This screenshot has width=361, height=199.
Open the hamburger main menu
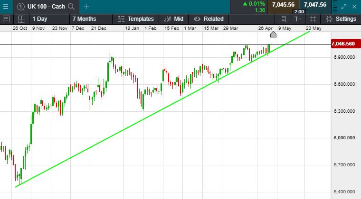tap(6, 6)
